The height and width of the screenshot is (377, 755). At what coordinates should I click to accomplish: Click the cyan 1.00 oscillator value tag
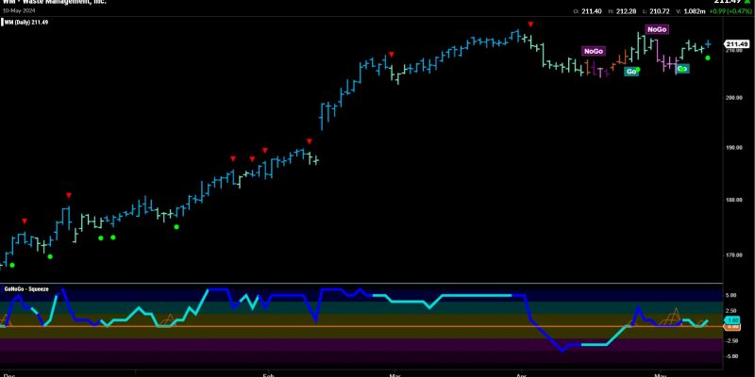point(733,320)
